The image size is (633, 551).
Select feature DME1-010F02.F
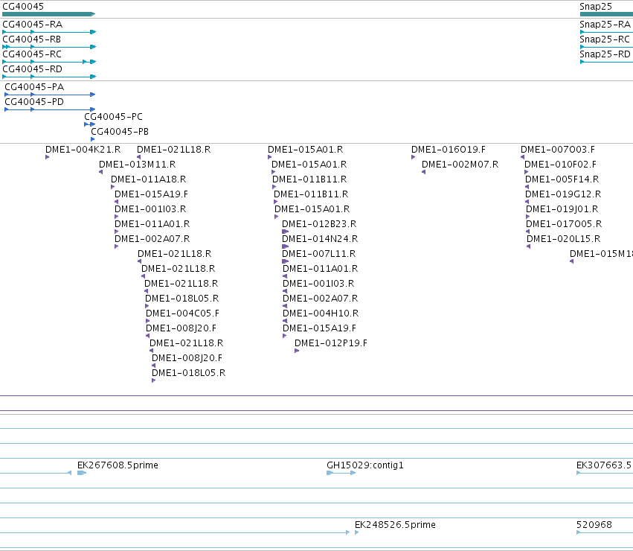[x=560, y=165]
